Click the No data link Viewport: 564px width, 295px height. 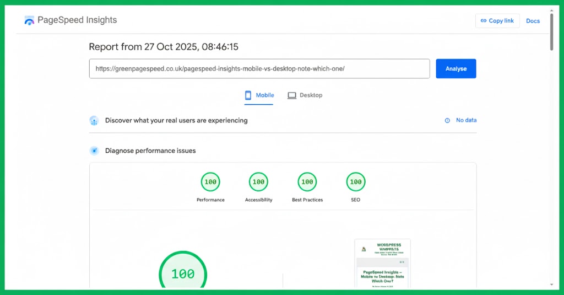[x=466, y=120]
